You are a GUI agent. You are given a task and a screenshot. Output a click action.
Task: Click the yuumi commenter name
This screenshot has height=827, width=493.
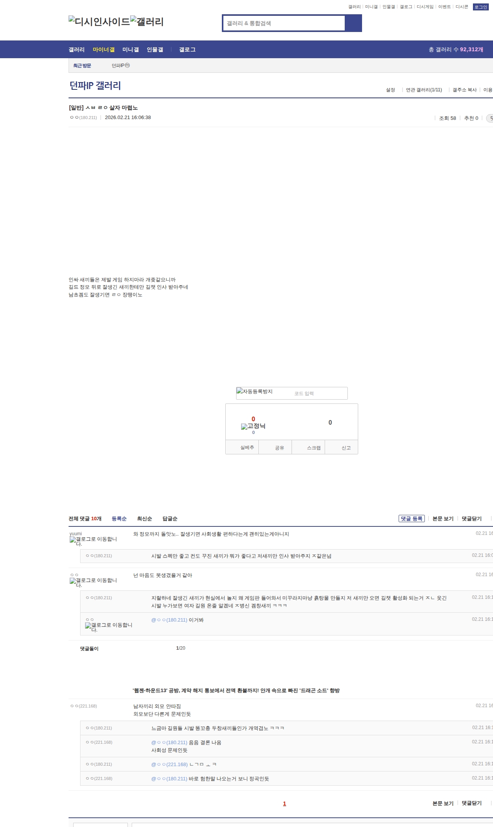tap(76, 534)
